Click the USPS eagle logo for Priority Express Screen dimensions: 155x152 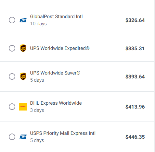click(23, 137)
